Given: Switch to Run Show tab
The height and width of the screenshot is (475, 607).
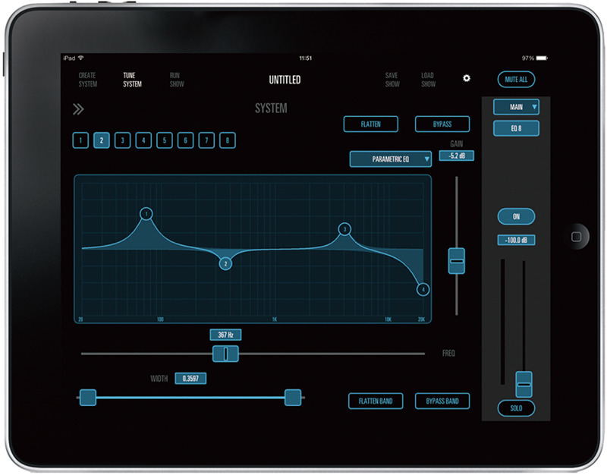Looking at the screenshot, I should pyautogui.click(x=177, y=80).
